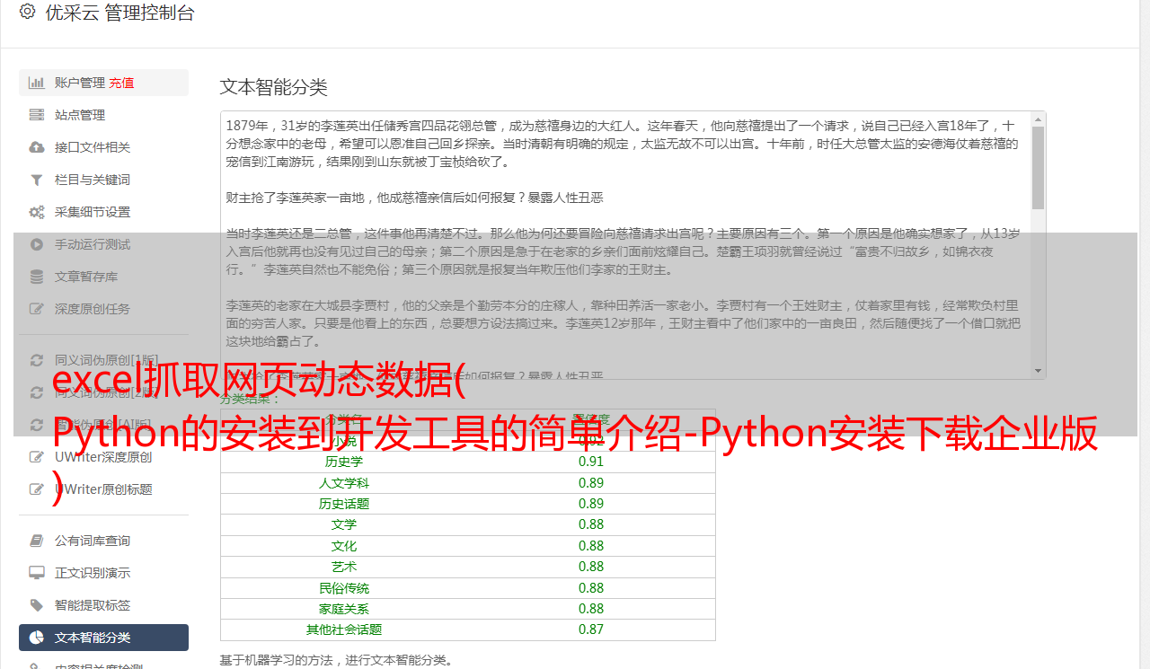The width and height of the screenshot is (1150, 669).
Task: Go to 同义词伪原创[1版] in the sidebar
Action: [x=106, y=360]
